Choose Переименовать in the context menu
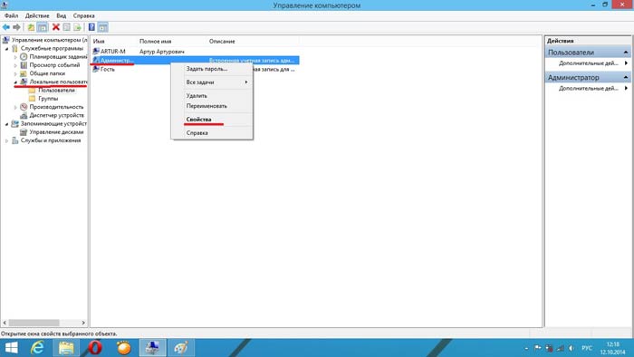This screenshot has width=634, height=357. (212, 106)
